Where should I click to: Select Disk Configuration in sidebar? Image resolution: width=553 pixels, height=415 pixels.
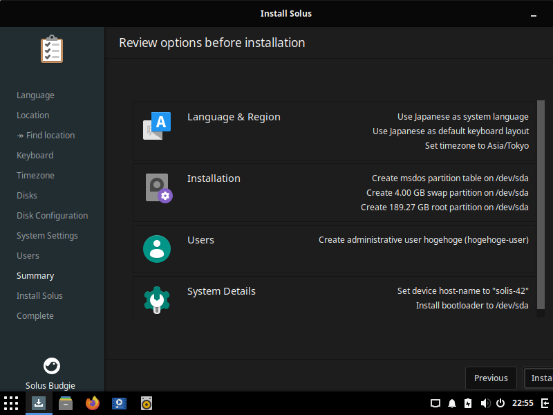53,216
